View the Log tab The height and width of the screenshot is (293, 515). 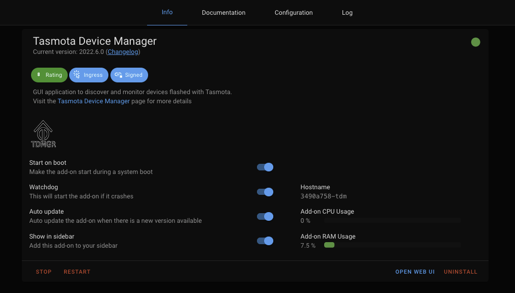point(347,12)
